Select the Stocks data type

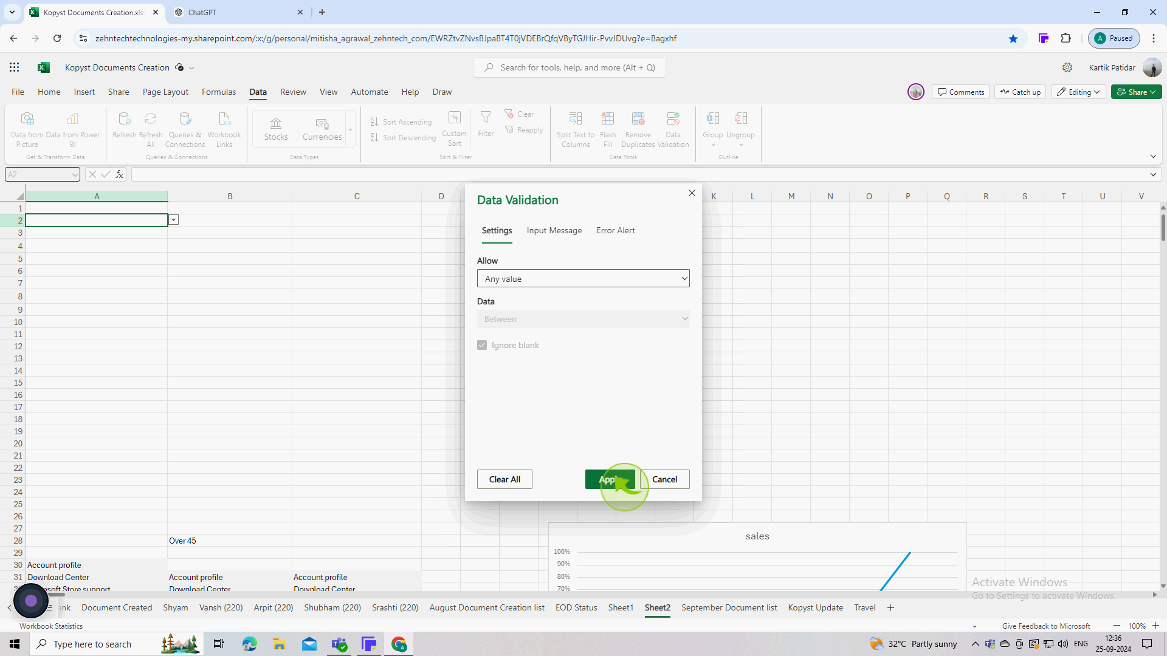pos(276,129)
